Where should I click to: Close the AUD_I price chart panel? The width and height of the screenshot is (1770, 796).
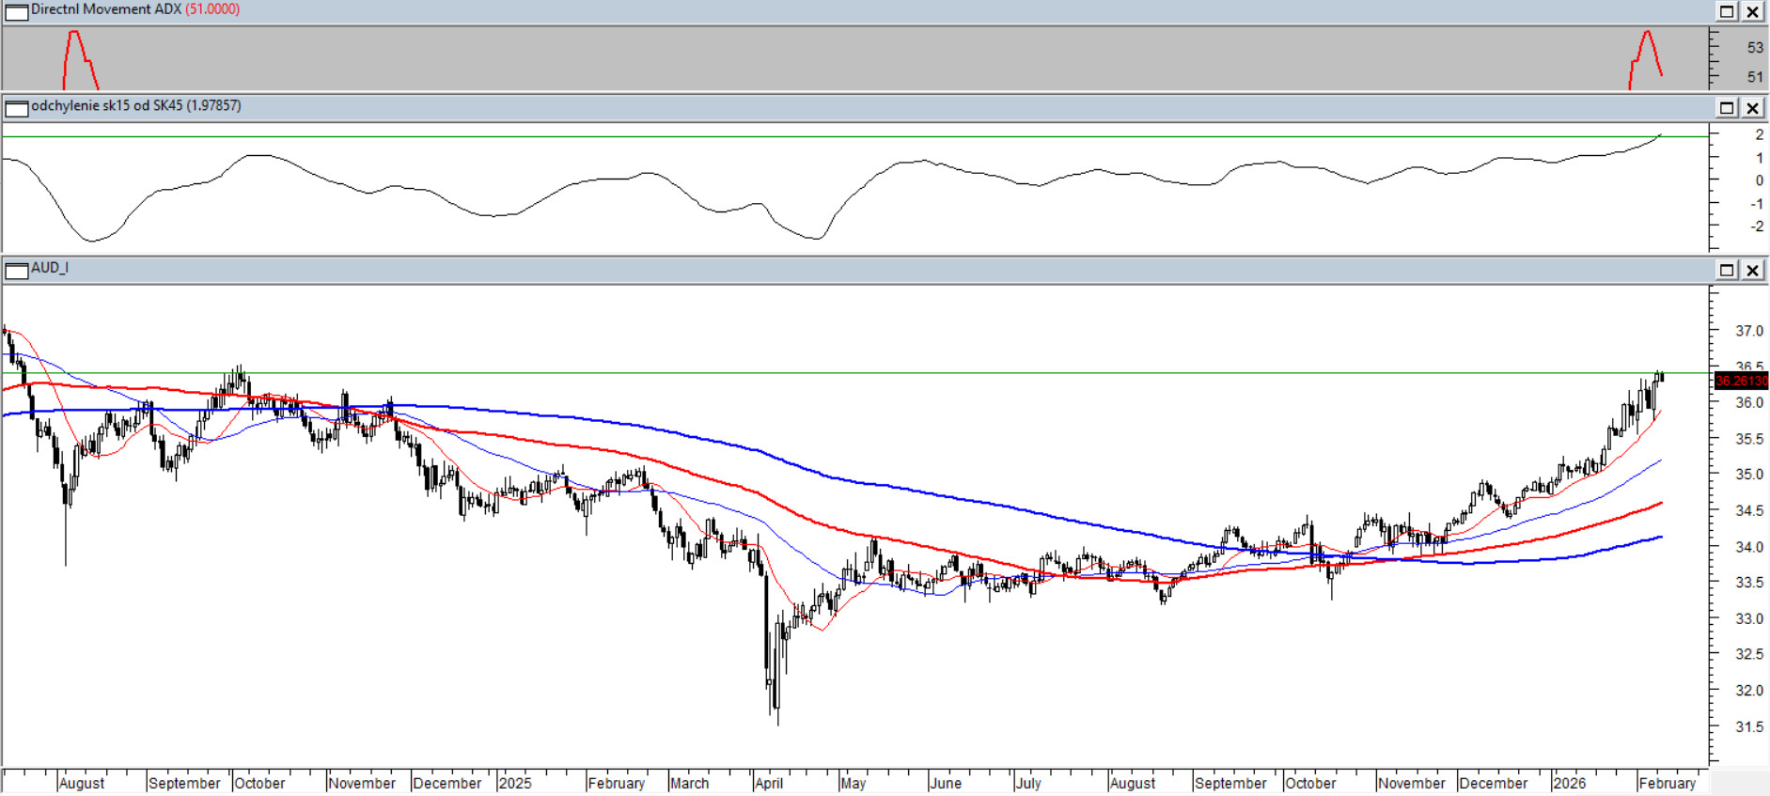click(1753, 271)
